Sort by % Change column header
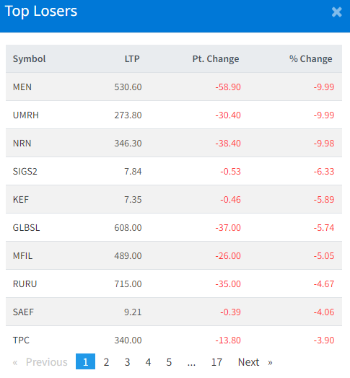 pyautogui.click(x=311, y=59)
